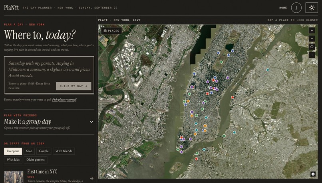Open the First time in NYC thumbnail
The width and height of the screenshot is (322, 183).
pos(14,177)
